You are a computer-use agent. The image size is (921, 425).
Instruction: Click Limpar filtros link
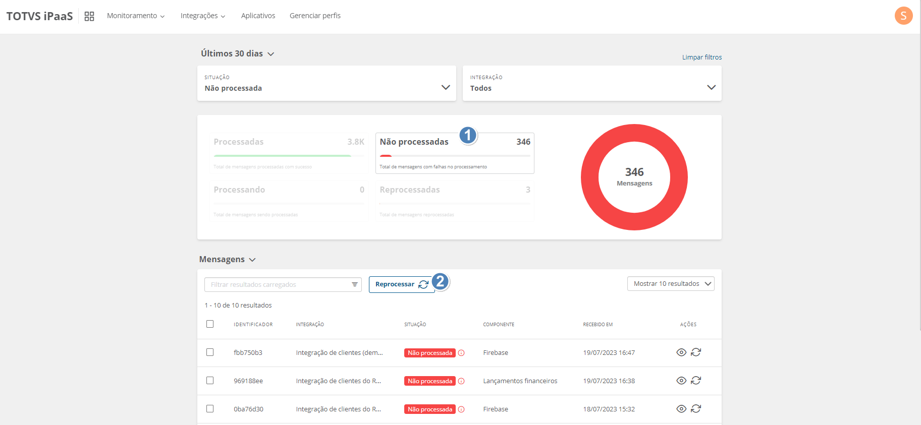tap(702, 57)
